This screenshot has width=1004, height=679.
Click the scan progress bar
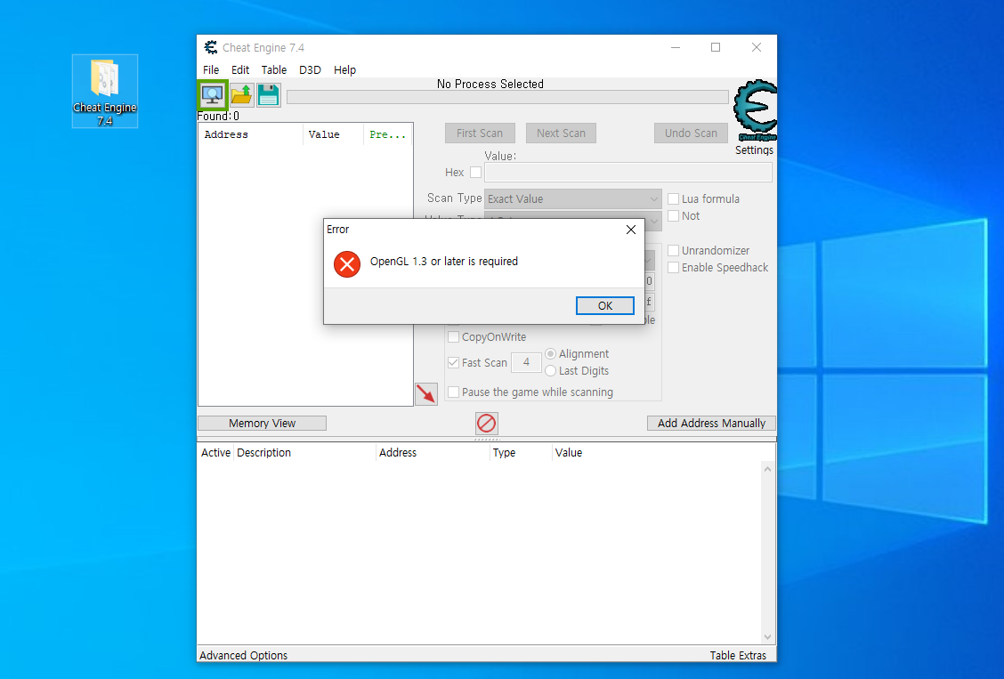(x=507, y=97)
